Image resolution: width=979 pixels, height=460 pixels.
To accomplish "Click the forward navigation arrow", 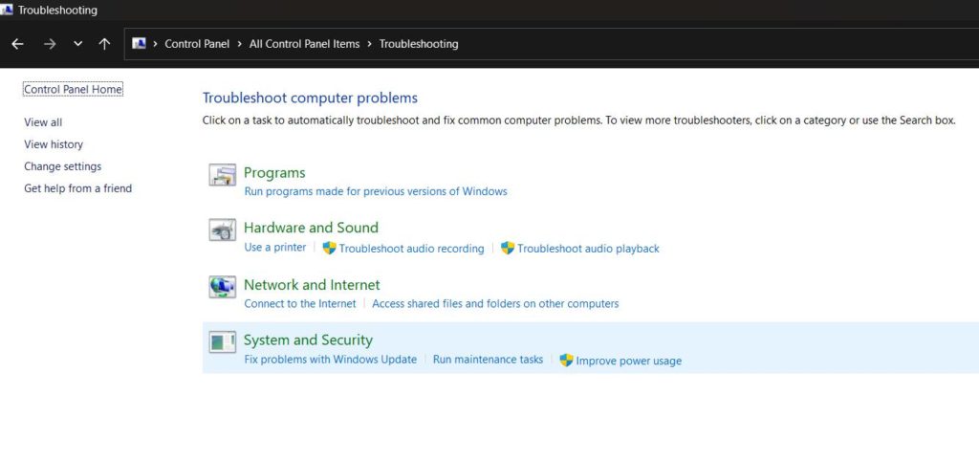I will [50, 44].
